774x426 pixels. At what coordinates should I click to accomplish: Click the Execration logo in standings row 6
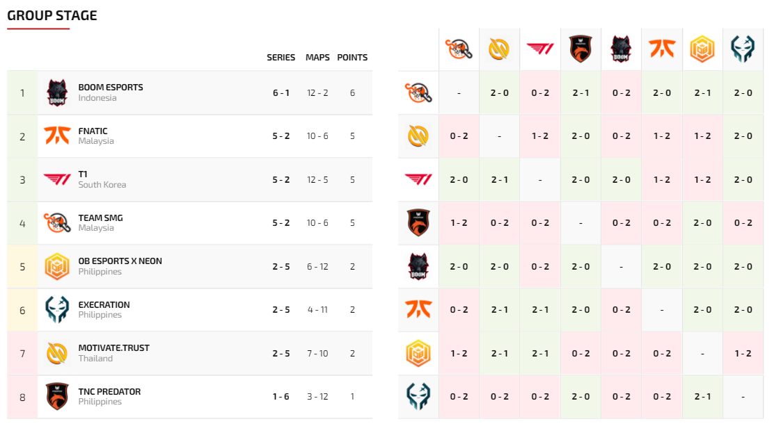tap(57, 310)
